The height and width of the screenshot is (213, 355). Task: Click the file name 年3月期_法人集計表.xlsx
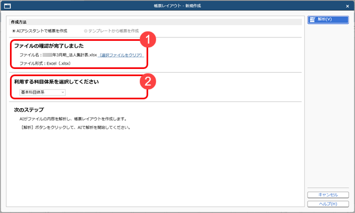pos(70,55)
